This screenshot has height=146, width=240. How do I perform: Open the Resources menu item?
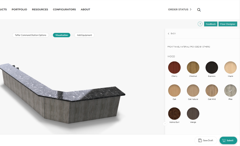[40, 9]
